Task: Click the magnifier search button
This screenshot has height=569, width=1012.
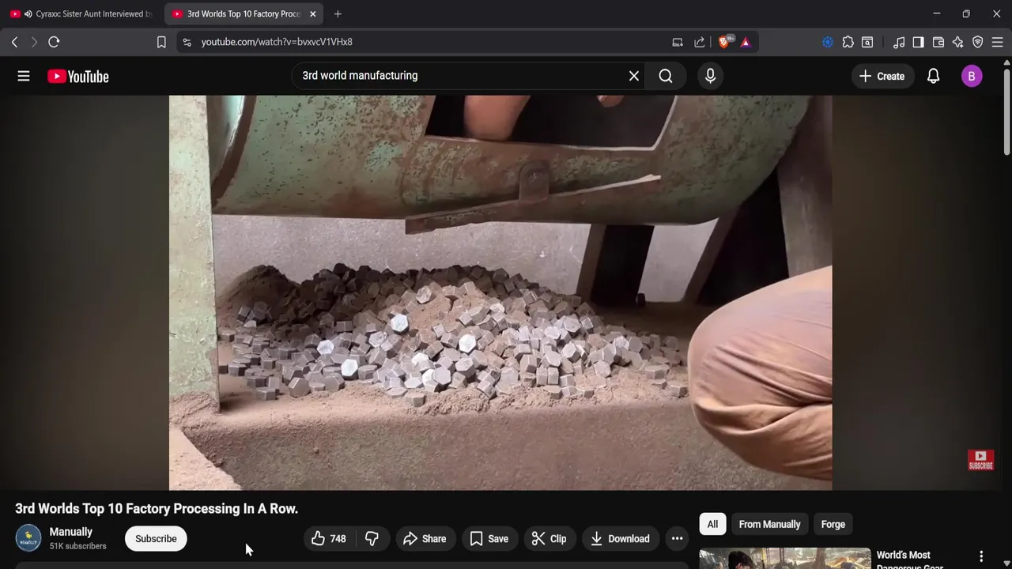Action: coord(666,76)
